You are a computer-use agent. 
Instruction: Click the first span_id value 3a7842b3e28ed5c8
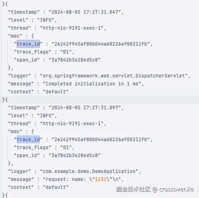point(75,60)
